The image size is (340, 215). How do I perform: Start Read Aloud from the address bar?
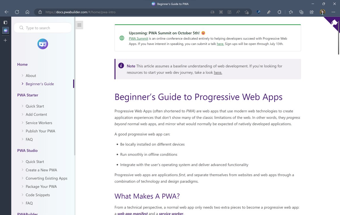click(238, 12)
